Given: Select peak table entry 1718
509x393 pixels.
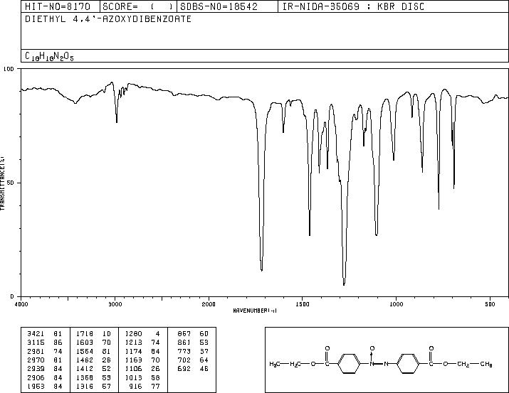Looking at the screenshot, I should 85,334.
